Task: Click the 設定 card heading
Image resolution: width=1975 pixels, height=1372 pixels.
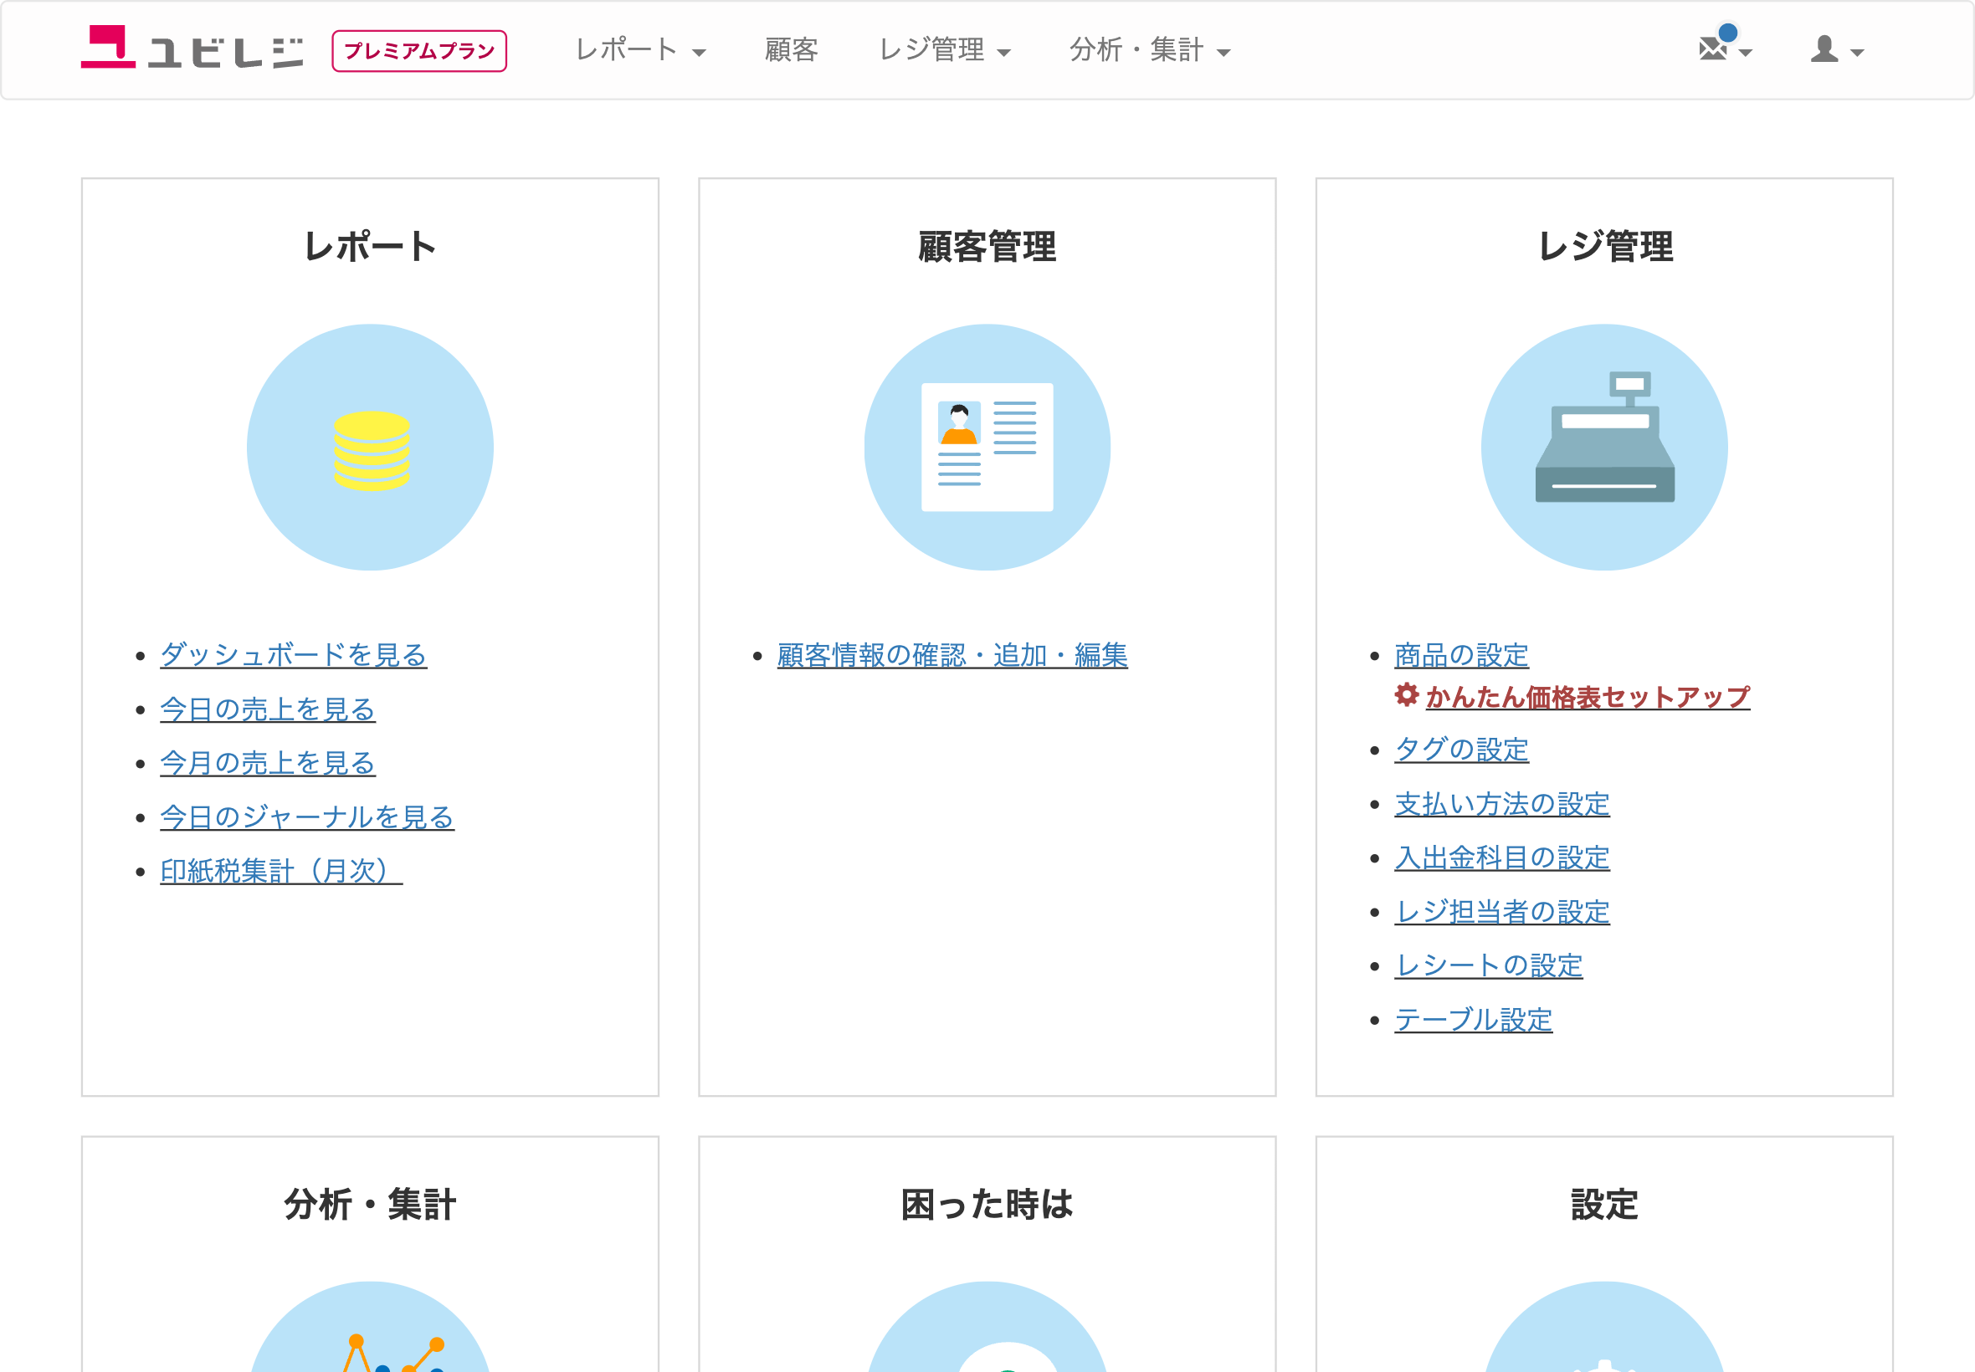Action: point(1604,1204)
